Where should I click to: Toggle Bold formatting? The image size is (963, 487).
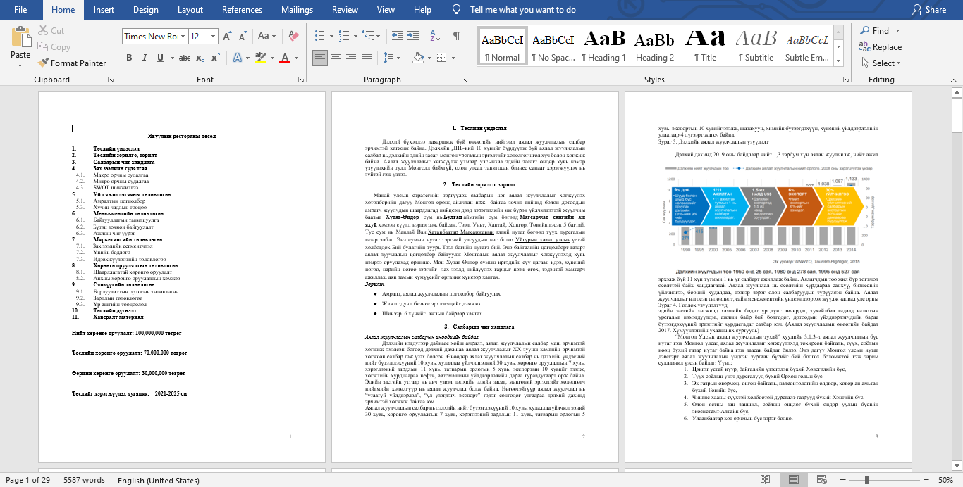(129, 58)
